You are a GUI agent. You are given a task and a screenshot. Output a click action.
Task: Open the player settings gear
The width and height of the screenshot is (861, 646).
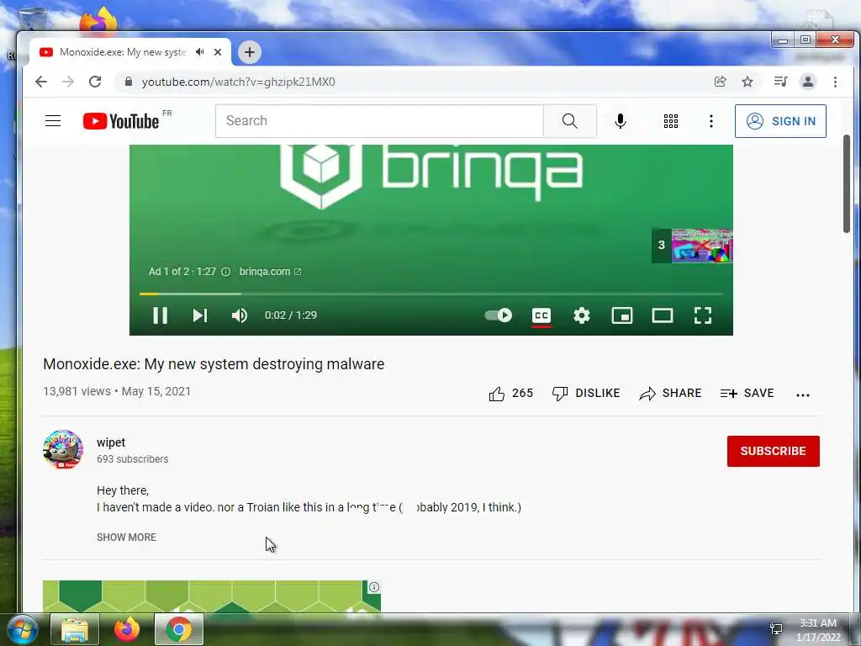click(x=582, y=315)
